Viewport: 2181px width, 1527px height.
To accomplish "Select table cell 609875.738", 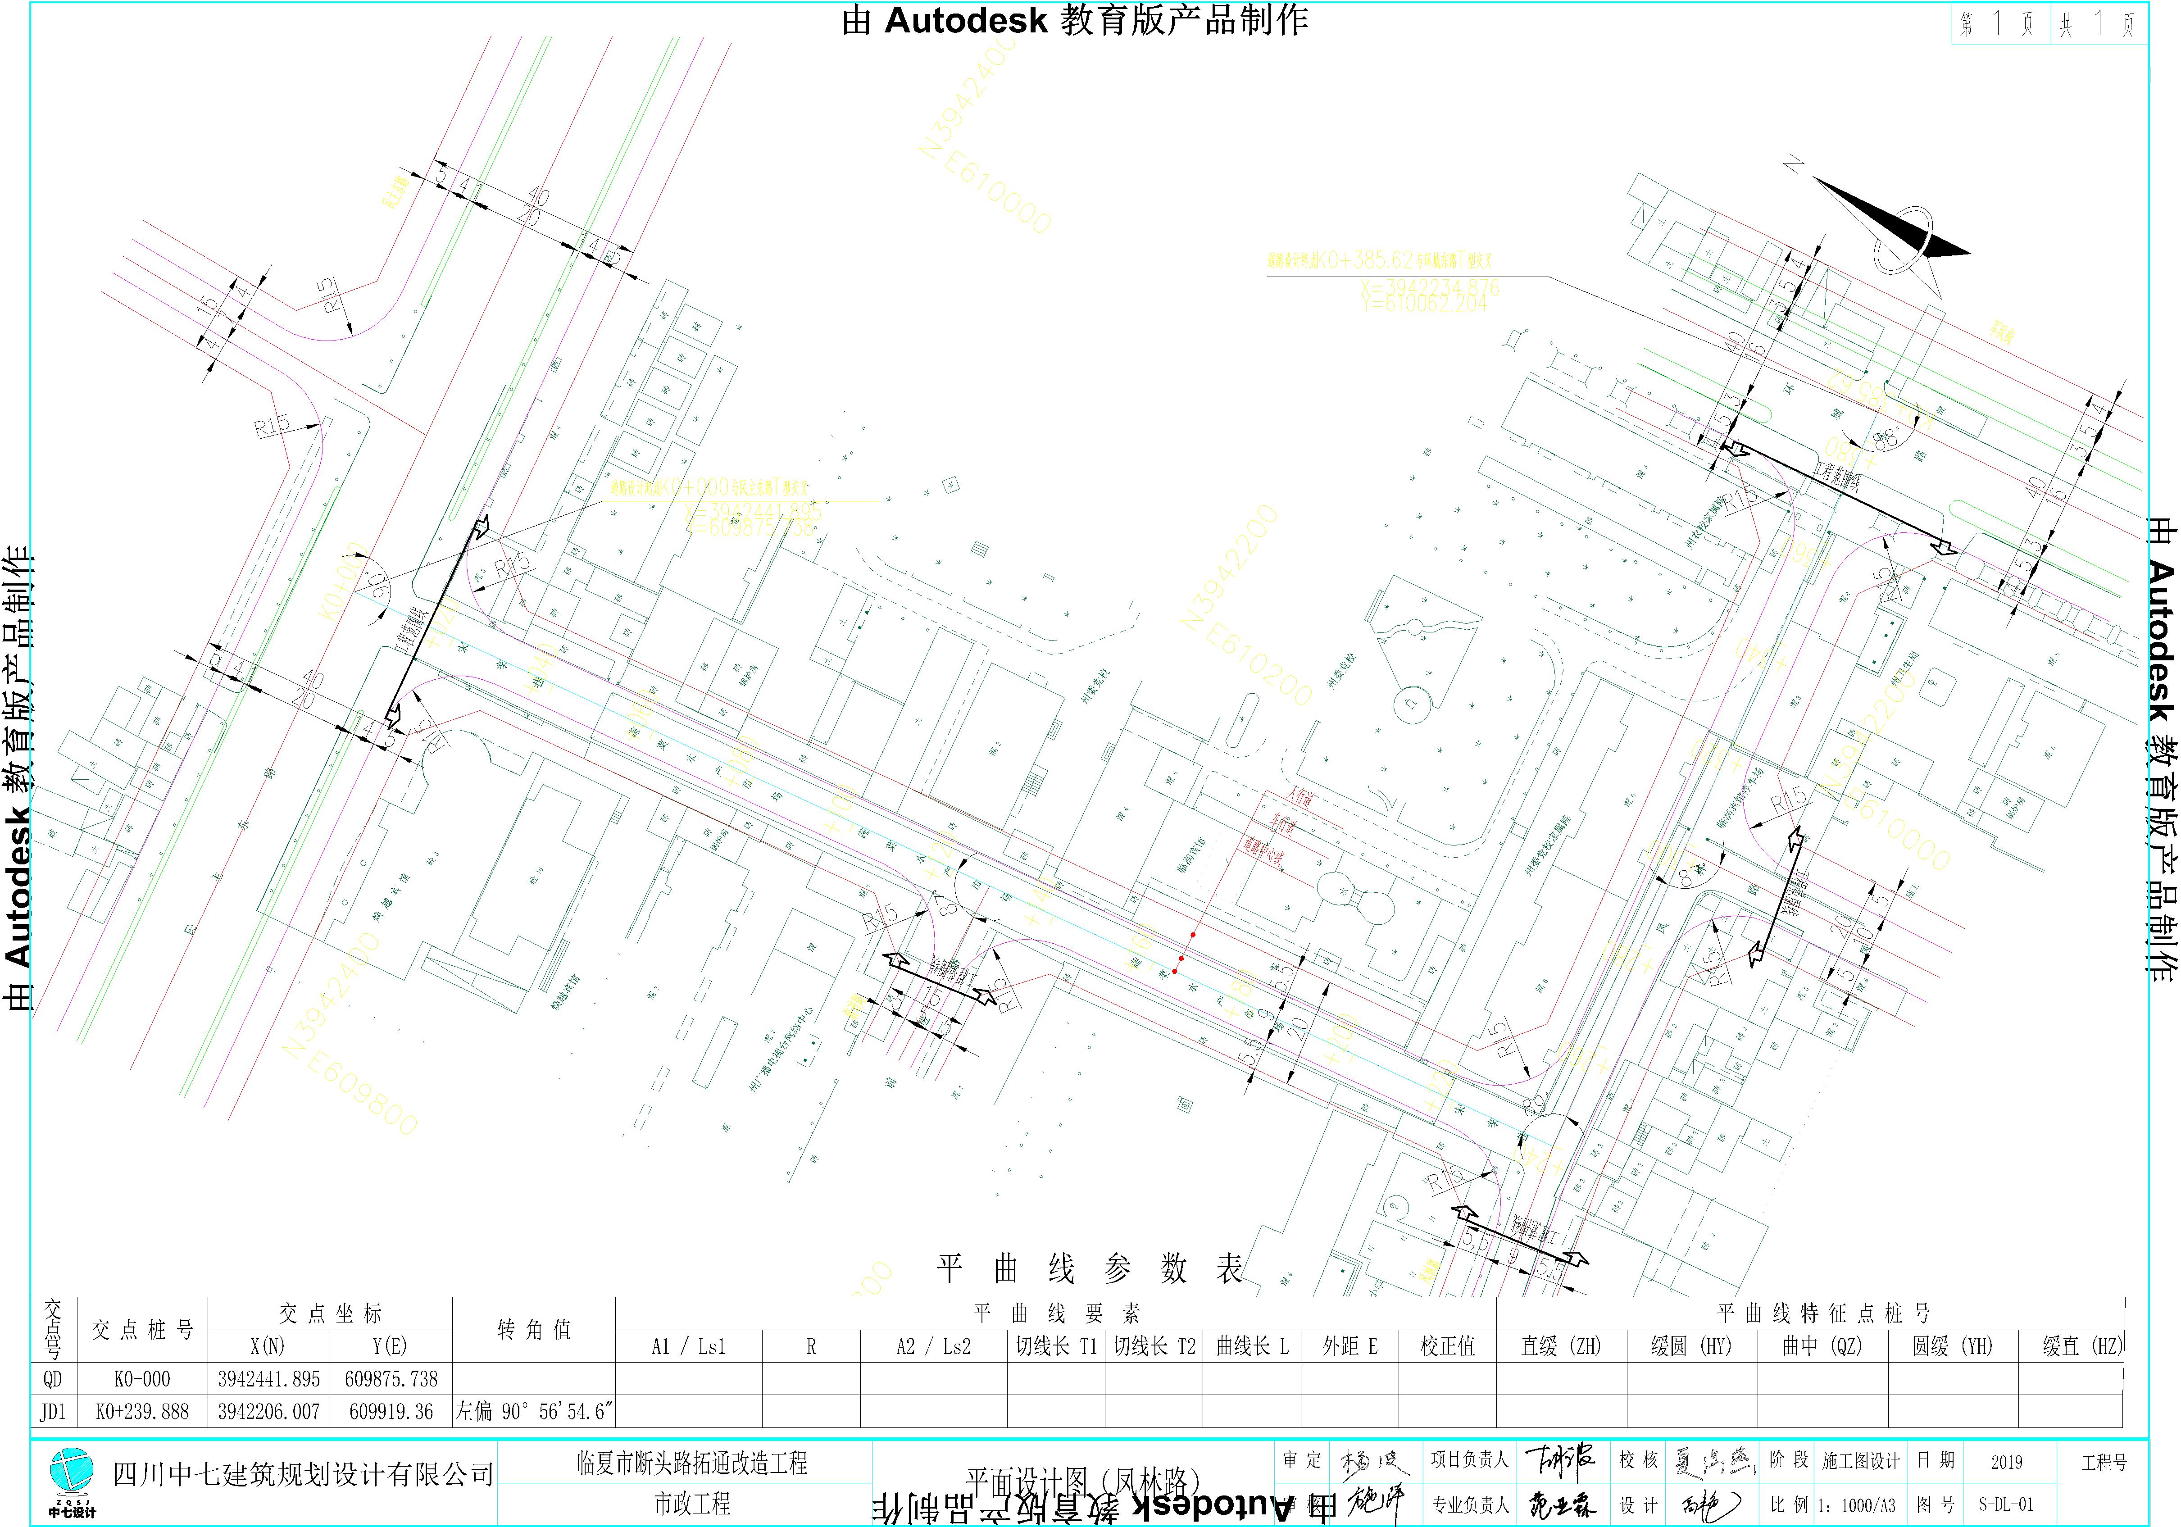I will point(391,1379).
